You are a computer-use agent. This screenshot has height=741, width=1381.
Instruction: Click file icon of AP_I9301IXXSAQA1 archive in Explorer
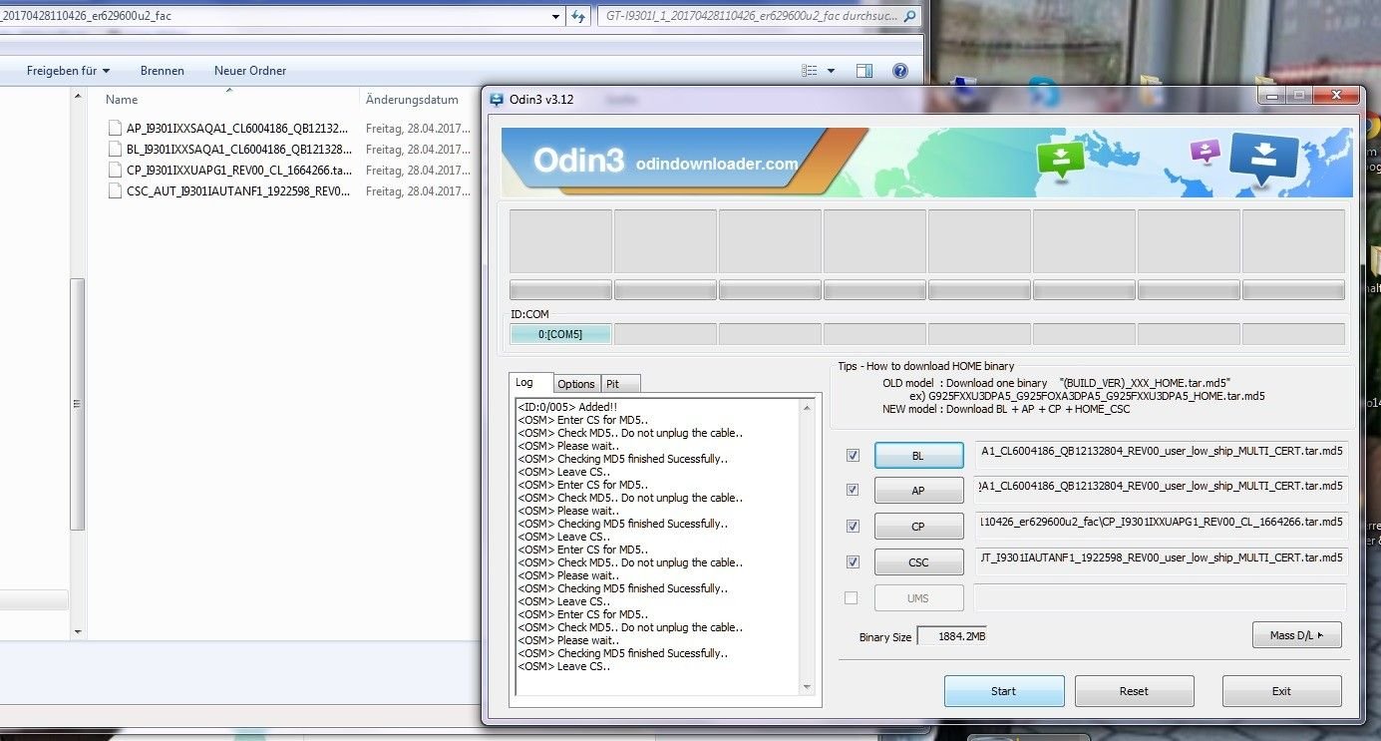click(x=116, y=128)
